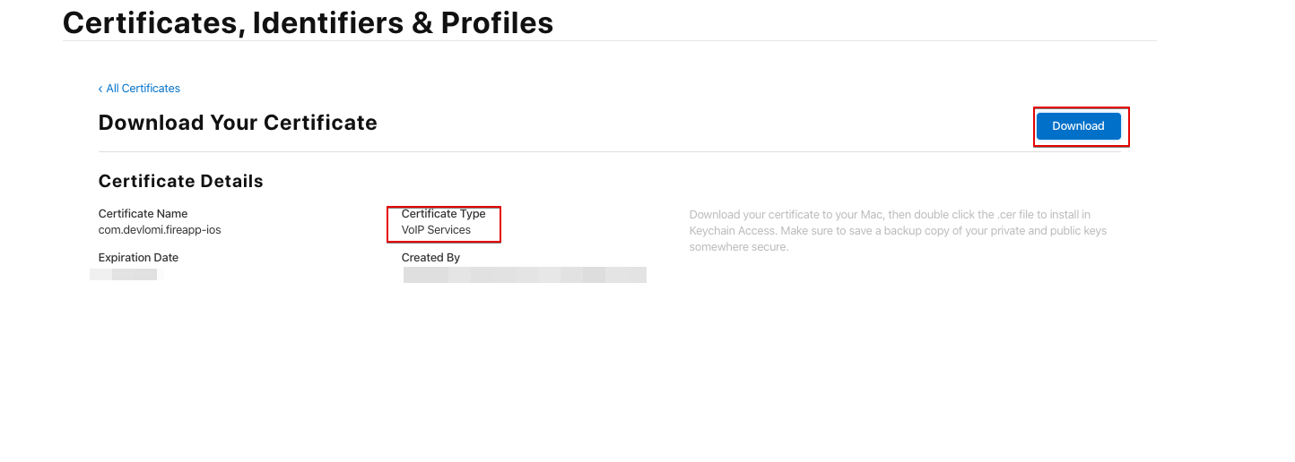Click the Certificate Type label

443,214
